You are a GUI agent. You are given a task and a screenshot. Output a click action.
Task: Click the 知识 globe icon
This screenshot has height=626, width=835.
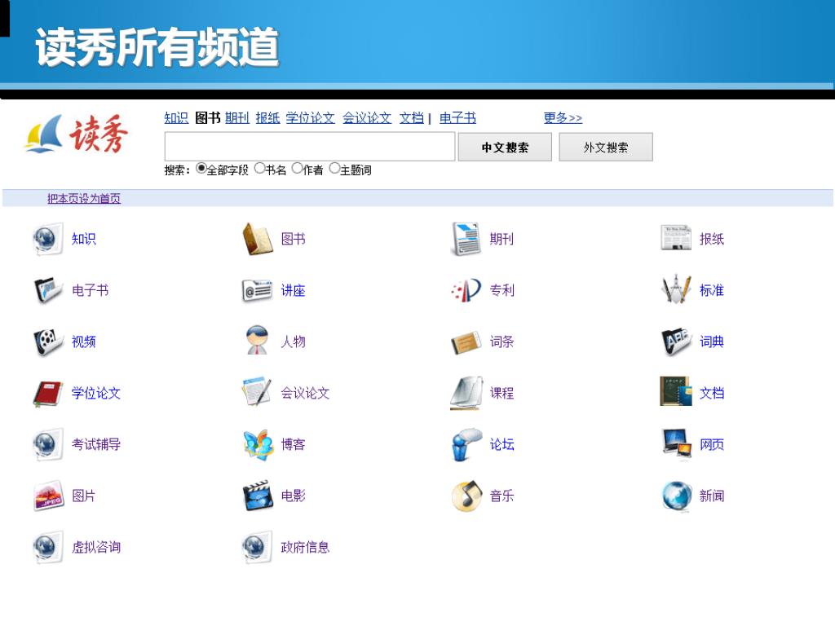[48, 239]
